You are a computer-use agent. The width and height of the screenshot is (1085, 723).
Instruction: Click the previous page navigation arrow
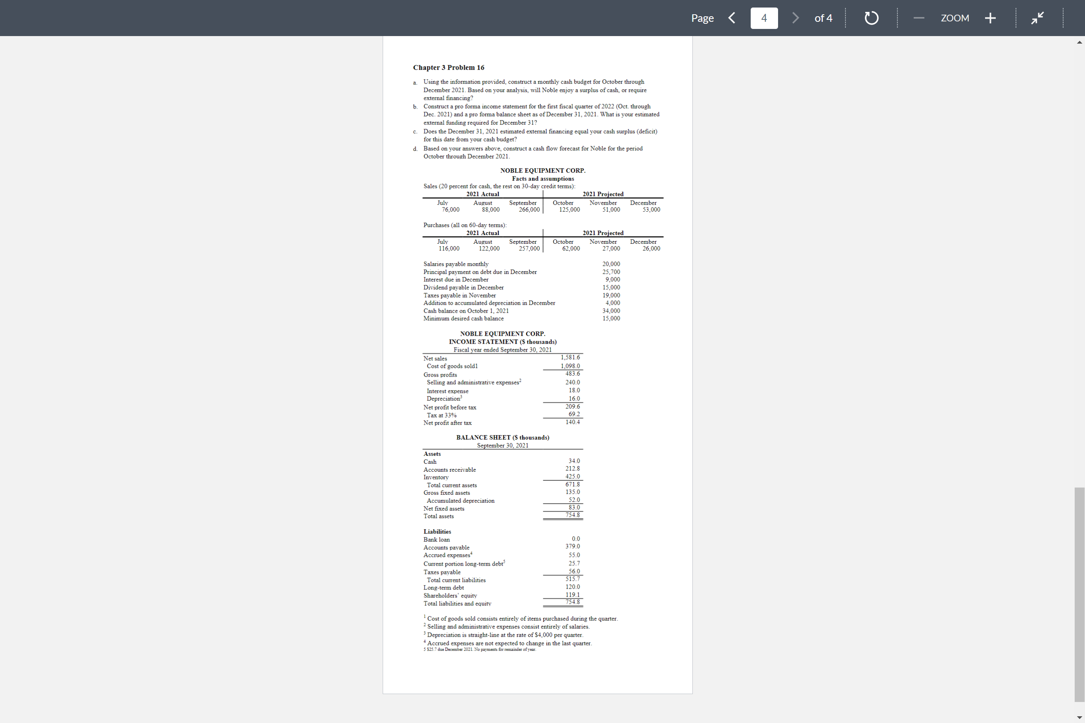coord(731,18)
